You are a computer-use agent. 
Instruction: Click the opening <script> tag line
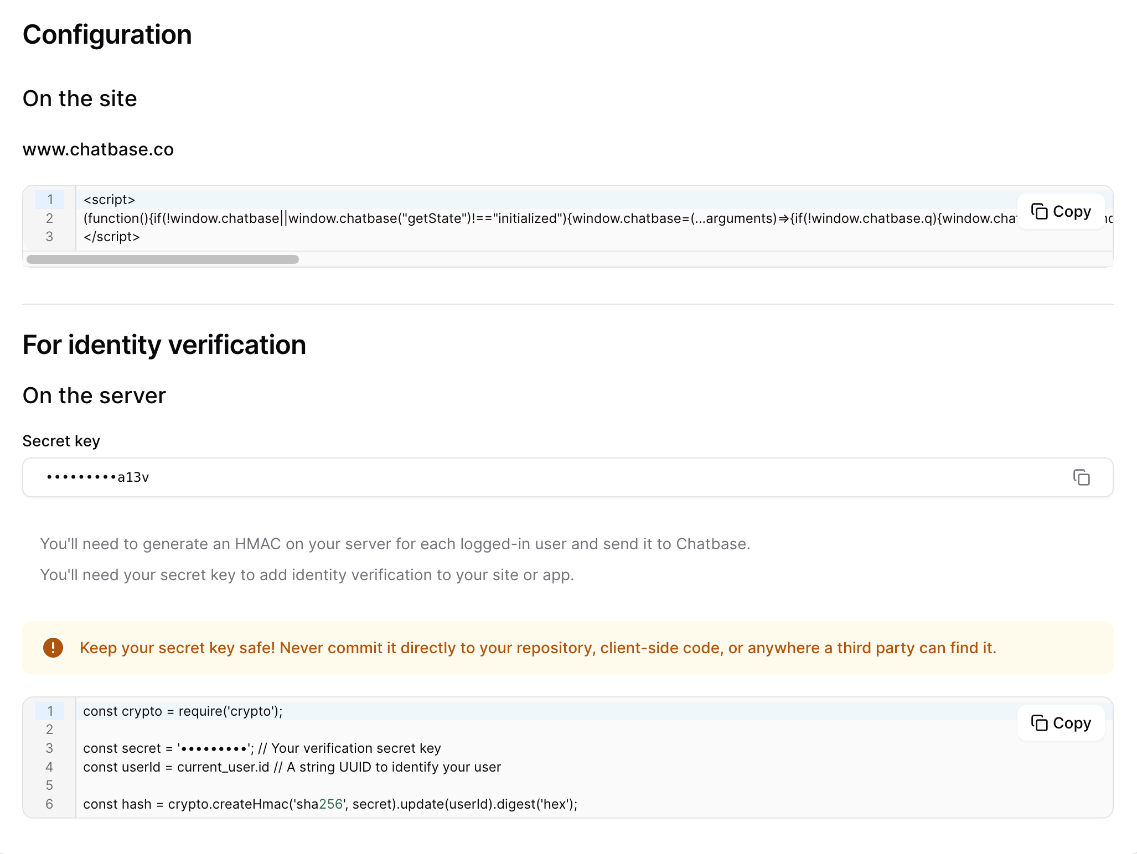click(x=110, y=200)
